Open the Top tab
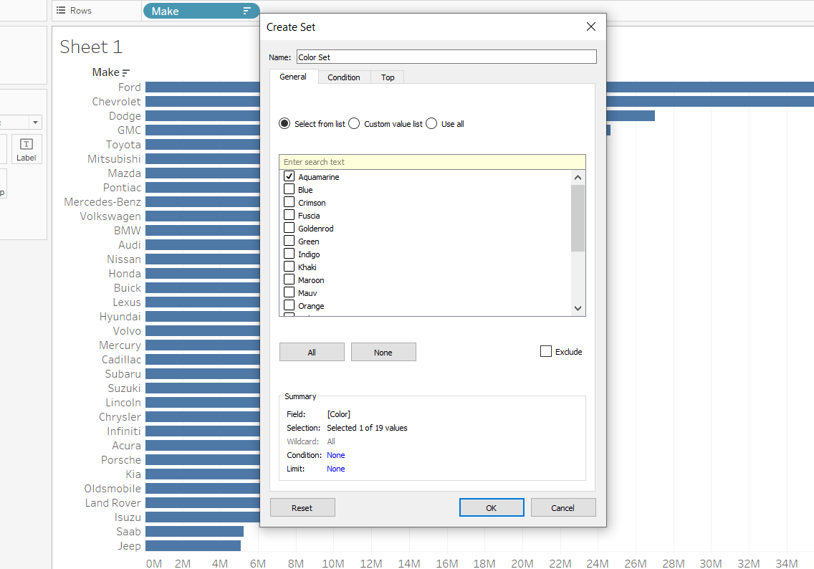The height and width of the screenshot is (569, 814). pos(387,77)
